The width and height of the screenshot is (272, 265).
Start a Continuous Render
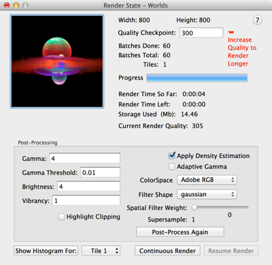pyautogui.click(x=167, y=251)
